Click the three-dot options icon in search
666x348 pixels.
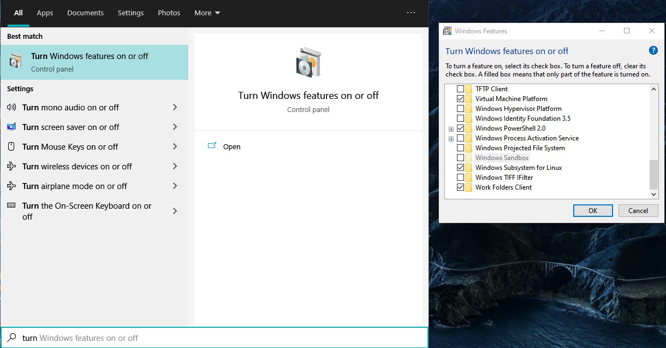tap(411, 13)
